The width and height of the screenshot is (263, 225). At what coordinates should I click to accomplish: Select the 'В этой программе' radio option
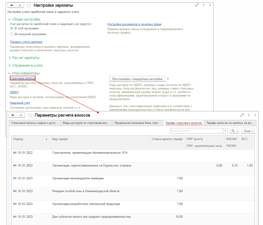click(x=12, y=29)
